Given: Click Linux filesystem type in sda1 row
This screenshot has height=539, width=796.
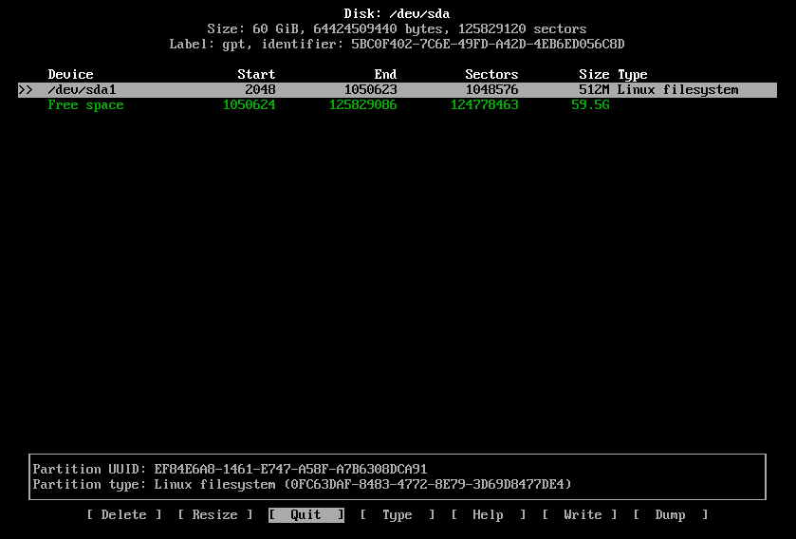Looking at the screenshot, I should point(677,90).
